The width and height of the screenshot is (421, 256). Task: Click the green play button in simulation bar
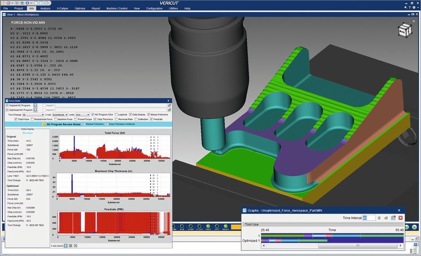tap(414, 227)
